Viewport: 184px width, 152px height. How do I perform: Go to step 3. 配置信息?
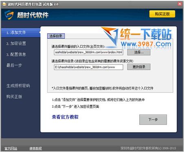click(x=16, y=54)
